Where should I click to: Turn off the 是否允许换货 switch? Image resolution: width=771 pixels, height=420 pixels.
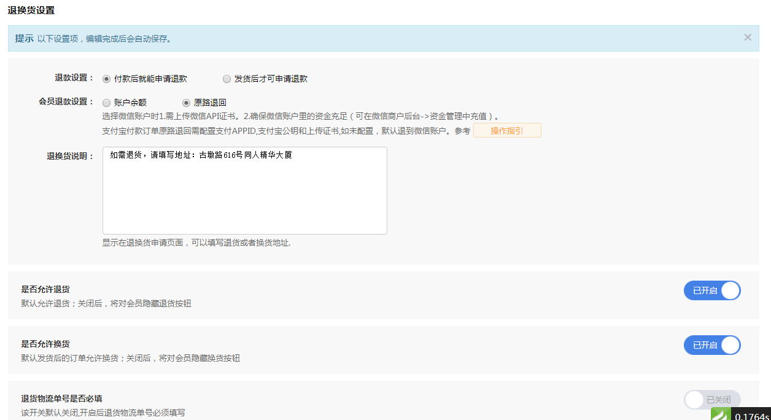pyautogui.click(x=712, y=345)
